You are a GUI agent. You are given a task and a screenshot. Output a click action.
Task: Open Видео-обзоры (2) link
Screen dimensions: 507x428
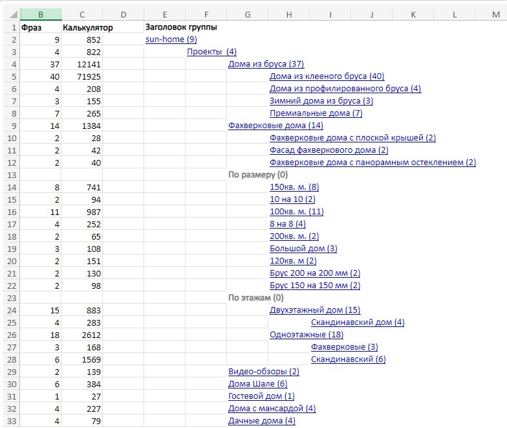point(264,372)
